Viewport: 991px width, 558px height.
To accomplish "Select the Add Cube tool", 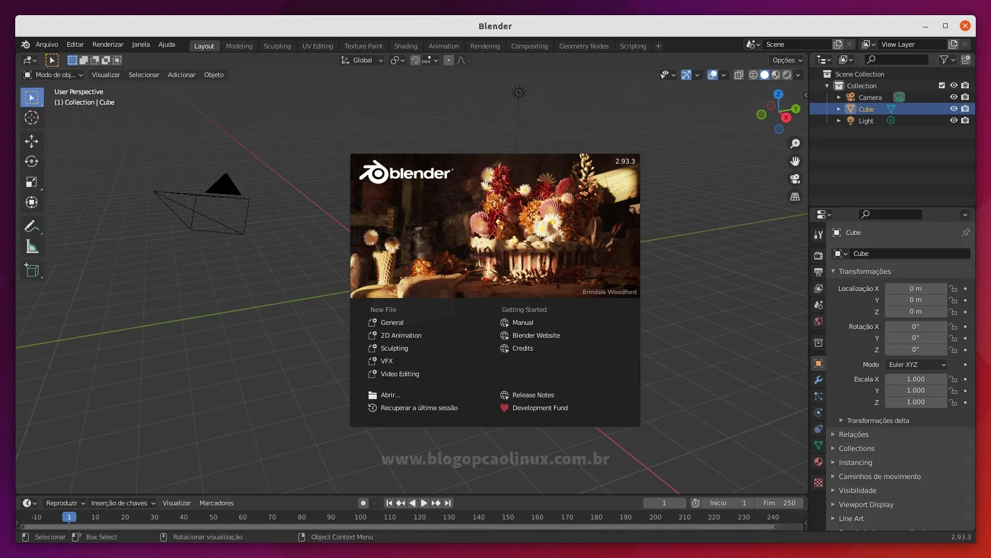I will coord(32,270).
